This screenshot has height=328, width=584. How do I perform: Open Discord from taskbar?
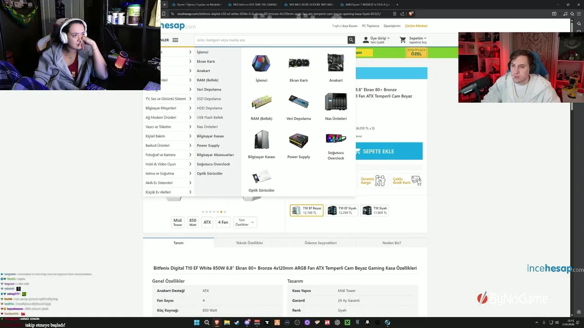point(247,323)
